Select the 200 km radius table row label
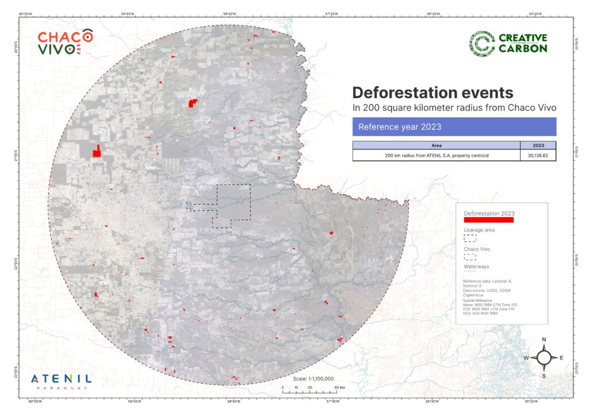The height and width of the screenshot is (416, 589). click(x=436, y=155)
